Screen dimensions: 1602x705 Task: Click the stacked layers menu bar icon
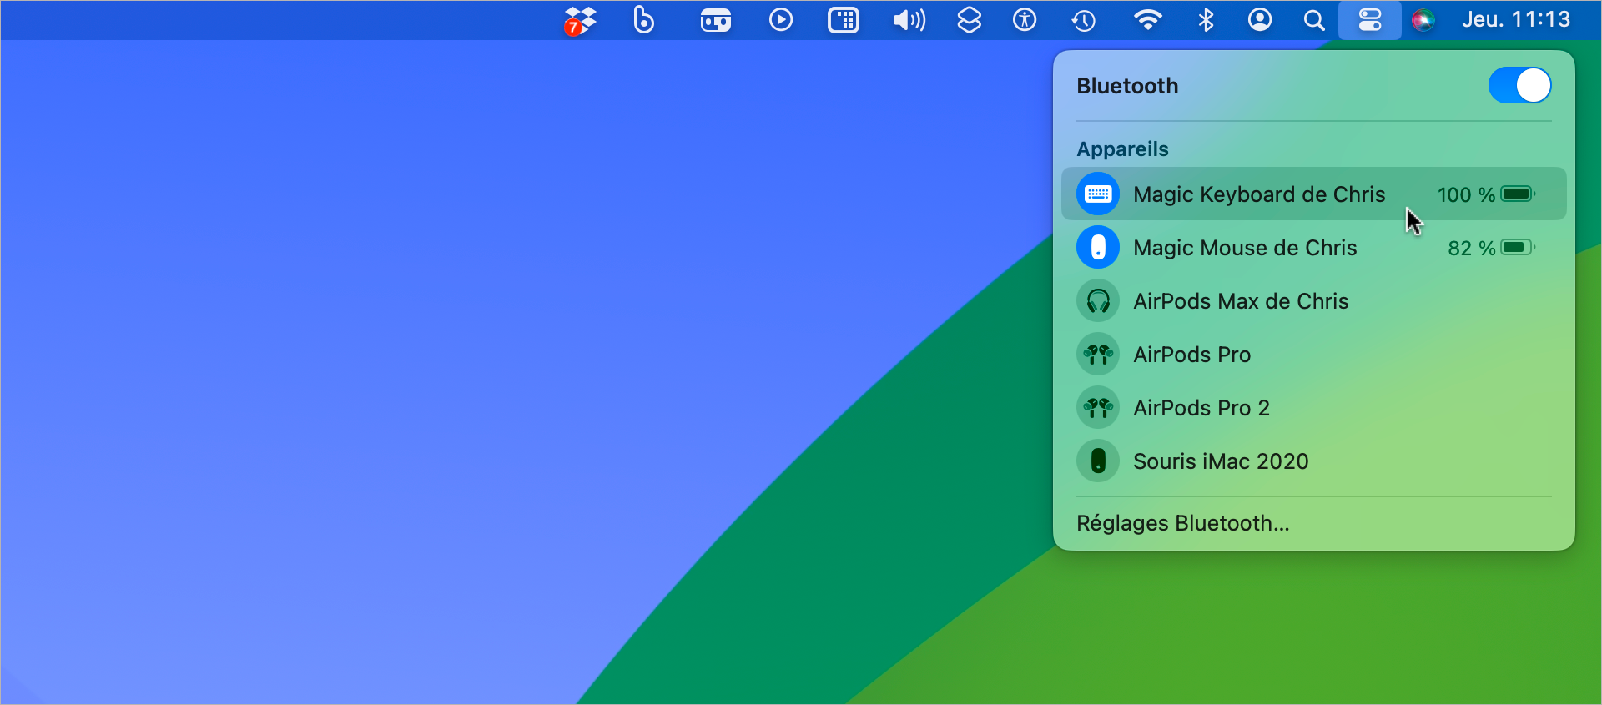pos(969,19)
